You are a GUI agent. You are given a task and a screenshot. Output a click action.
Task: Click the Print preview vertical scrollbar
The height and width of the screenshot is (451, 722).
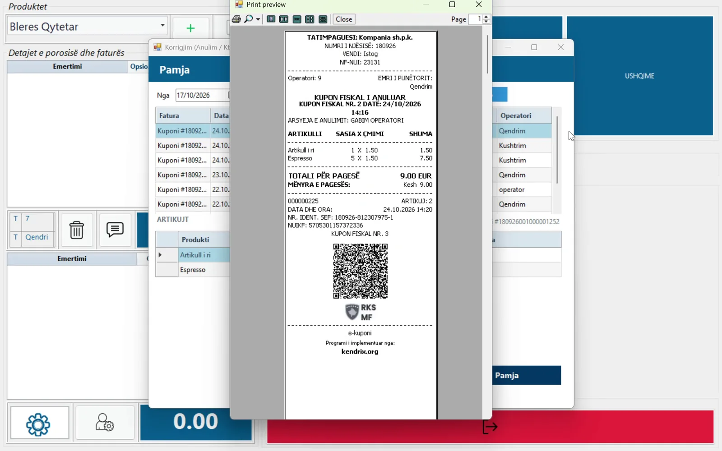(487, 54)
